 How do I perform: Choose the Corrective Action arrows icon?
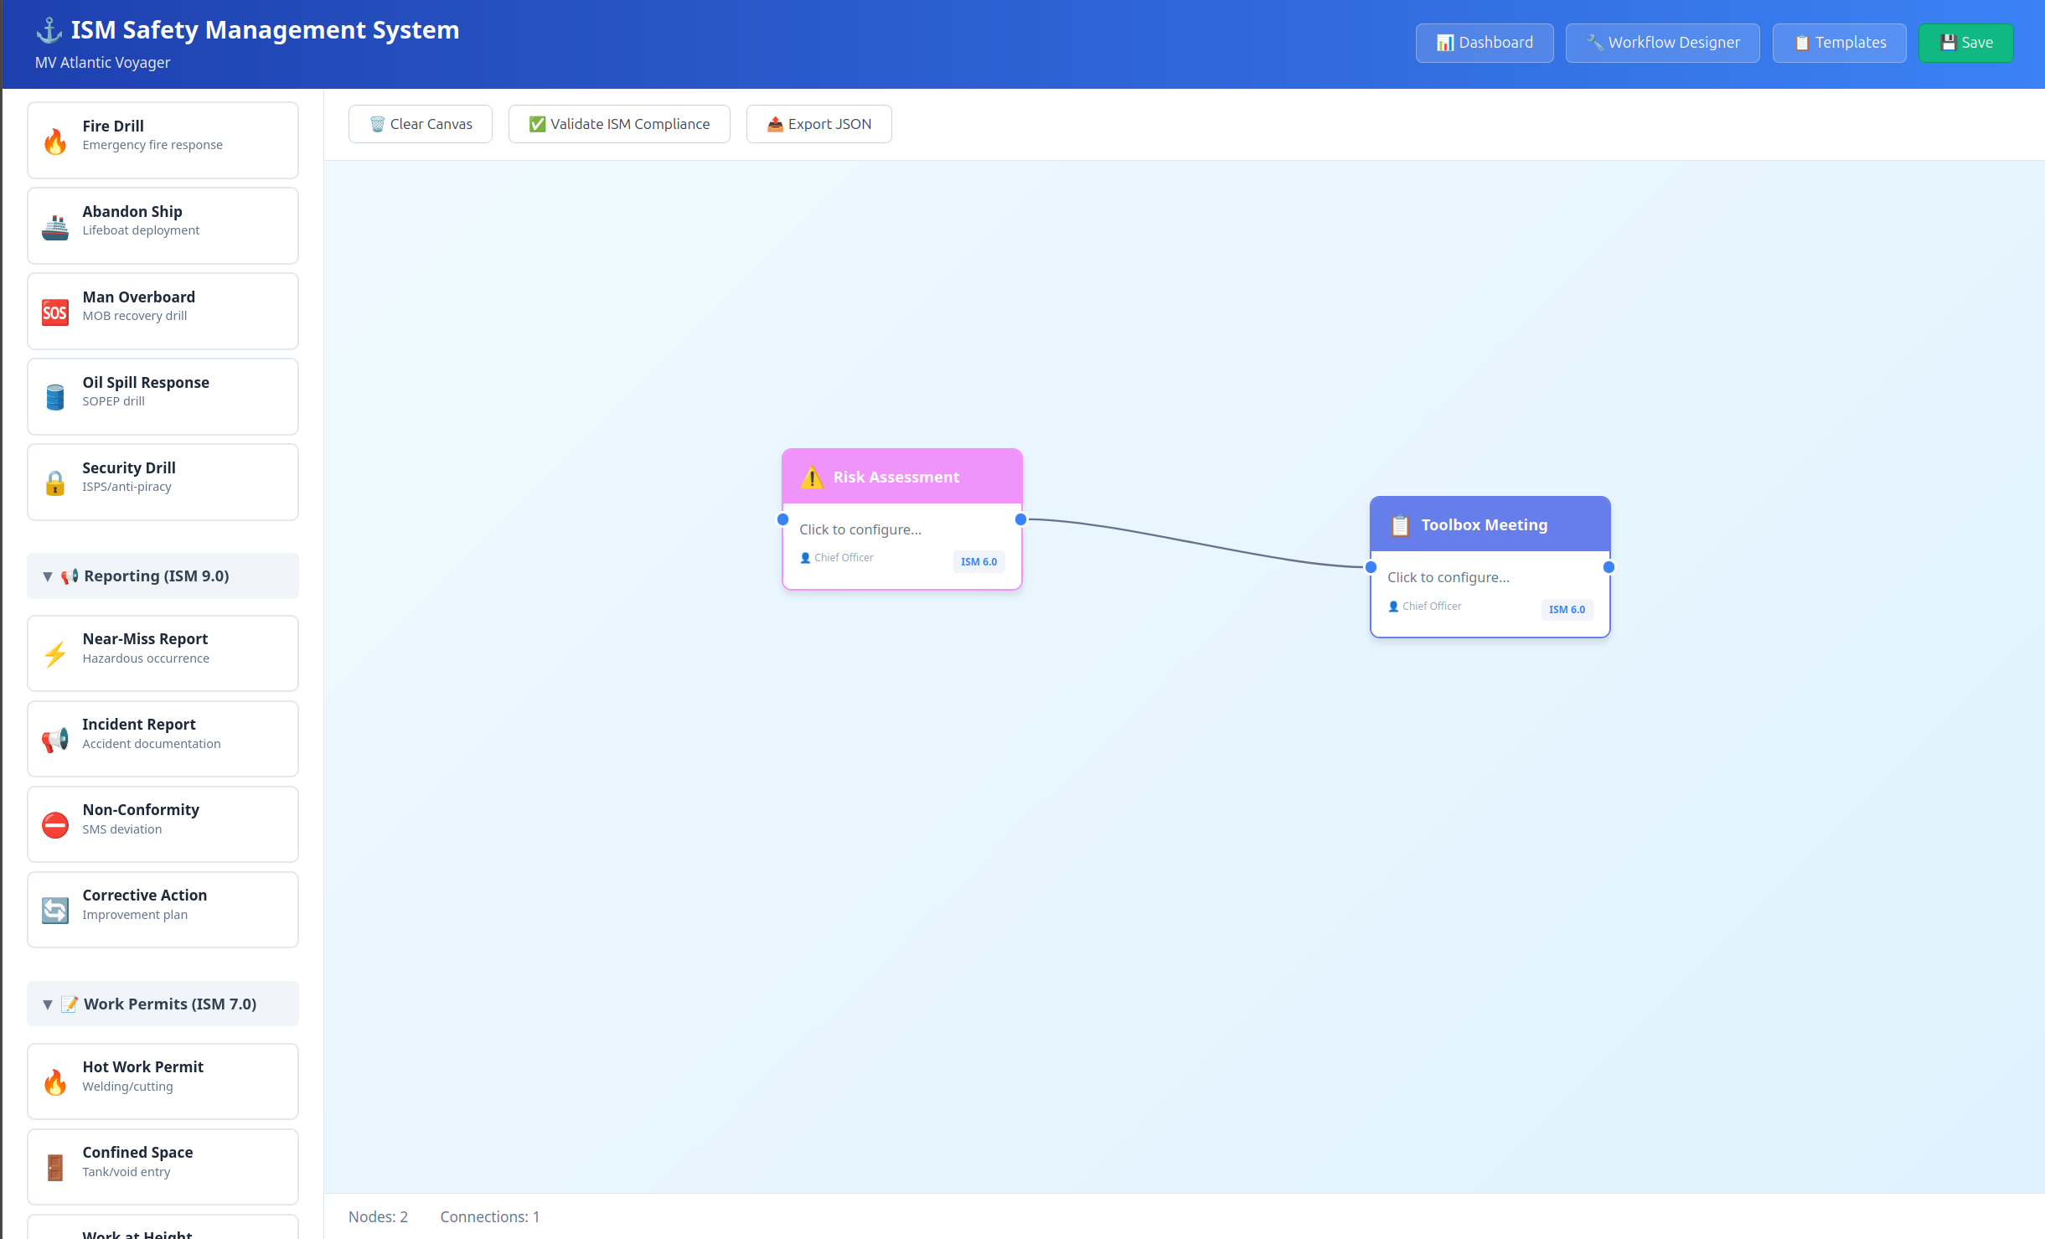coord(55,911)
